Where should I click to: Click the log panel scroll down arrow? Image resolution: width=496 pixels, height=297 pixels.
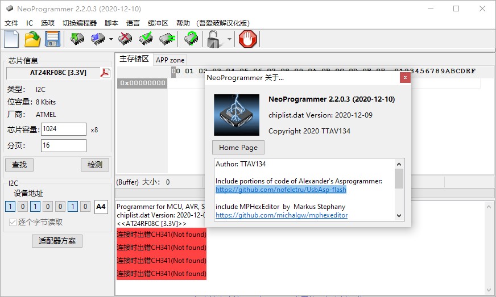pos(489,290)
